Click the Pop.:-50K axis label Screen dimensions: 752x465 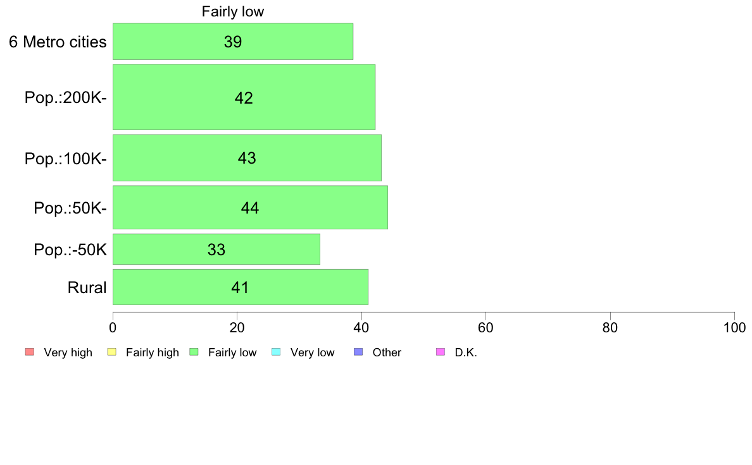coord(70,250)
